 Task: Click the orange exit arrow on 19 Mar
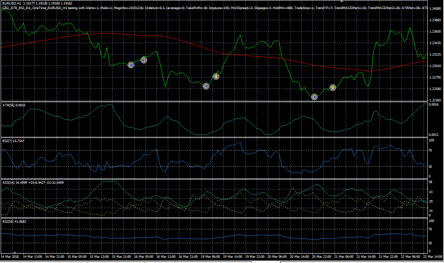[216, 76]
